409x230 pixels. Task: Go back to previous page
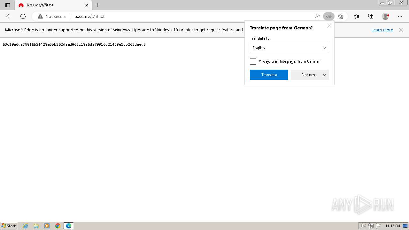tap(9, 16)
